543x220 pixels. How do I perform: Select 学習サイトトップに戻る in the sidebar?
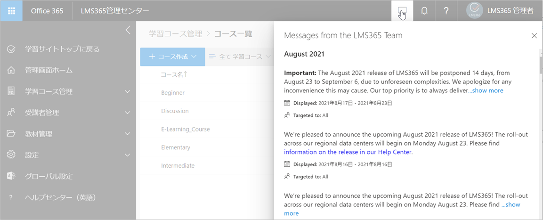(62, 49)
